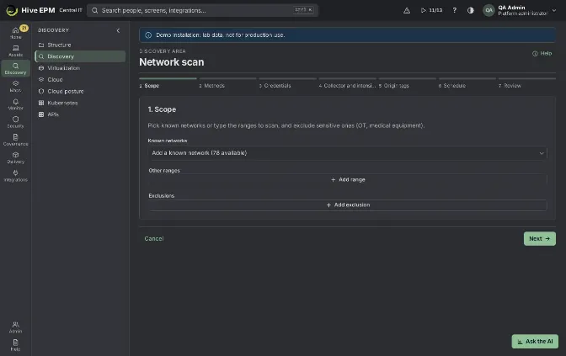
Task: Toggle dark and light theme contrast icon
Action: click(x=470, y=10)
